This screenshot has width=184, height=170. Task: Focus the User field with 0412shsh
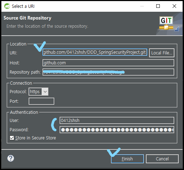coord(117,121)
